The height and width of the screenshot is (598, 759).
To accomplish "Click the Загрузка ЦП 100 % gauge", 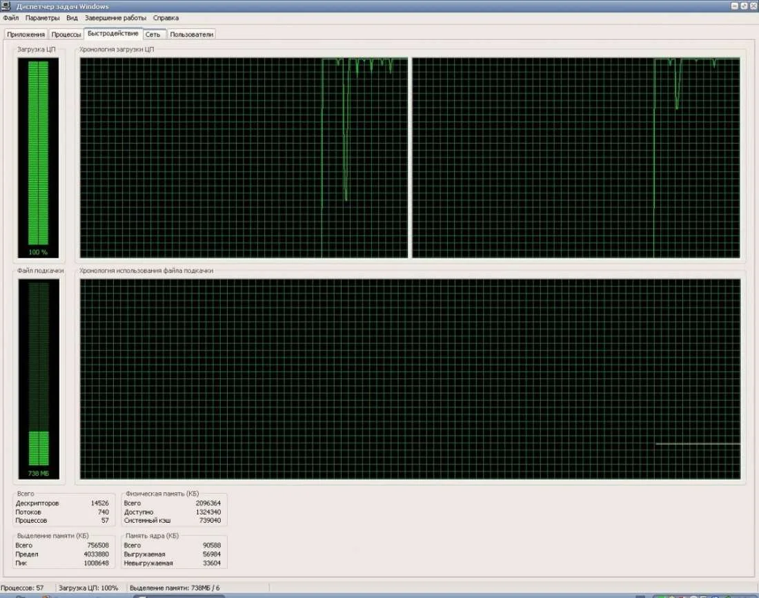I will click(x=38, y=157).
